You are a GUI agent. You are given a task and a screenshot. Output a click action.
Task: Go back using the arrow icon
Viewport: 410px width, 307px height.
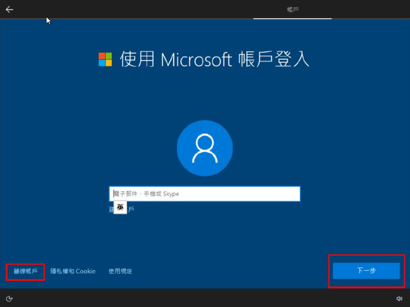pyautogui.click(x=9, y=10)
